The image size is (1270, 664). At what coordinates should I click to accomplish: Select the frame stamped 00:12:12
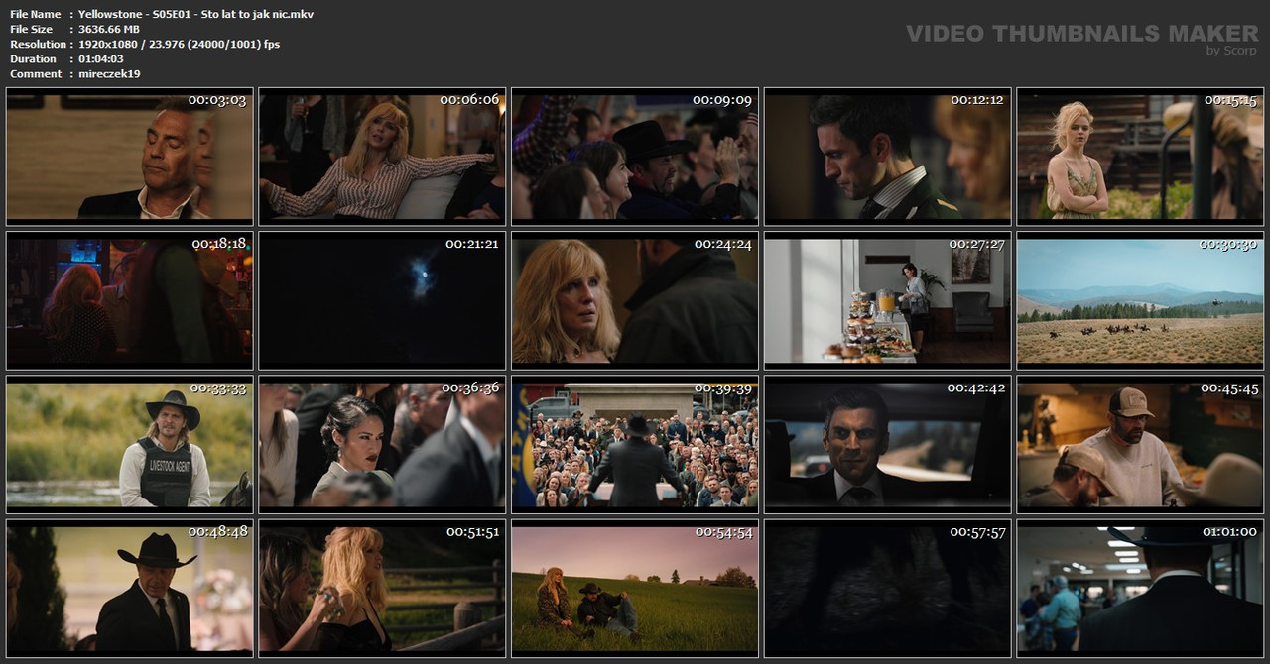(888, 157)
